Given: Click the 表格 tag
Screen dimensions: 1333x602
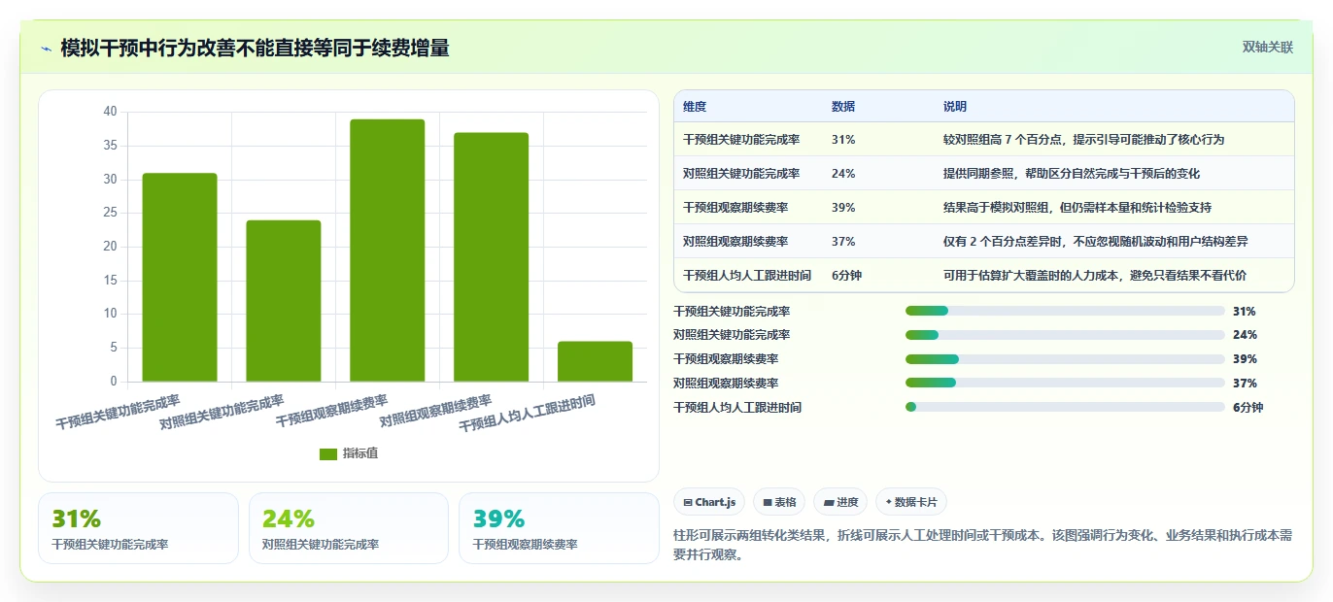Looking at the screenshot, I should tap(779, 502).
